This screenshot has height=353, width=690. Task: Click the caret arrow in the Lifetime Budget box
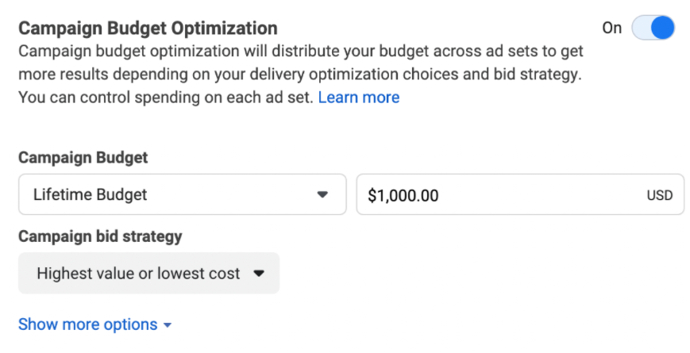(322, 194)
